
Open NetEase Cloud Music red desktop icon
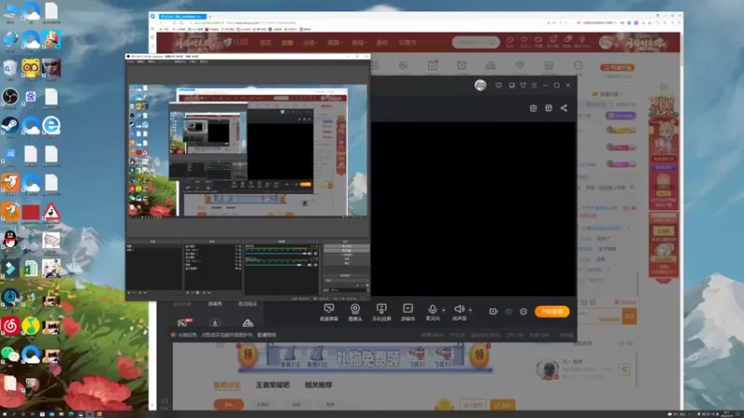tap(10, 326)
